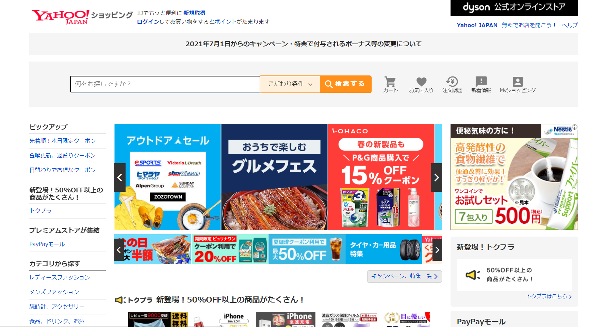Open the shopping cart icon
The width and height of the screenshot is (604, 327).
click(390, 82)
